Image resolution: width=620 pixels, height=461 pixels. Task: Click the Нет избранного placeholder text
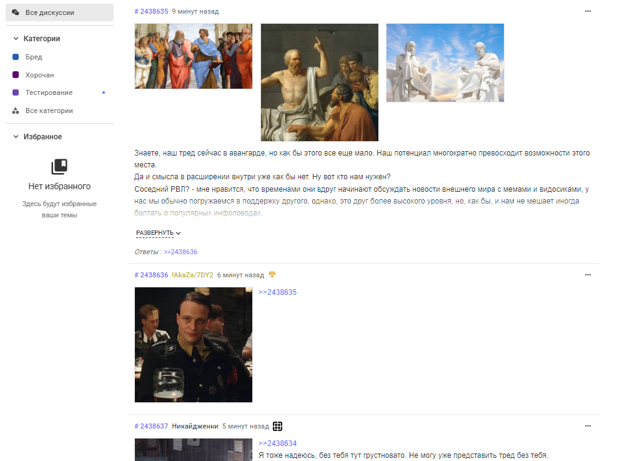pos(59,186)
